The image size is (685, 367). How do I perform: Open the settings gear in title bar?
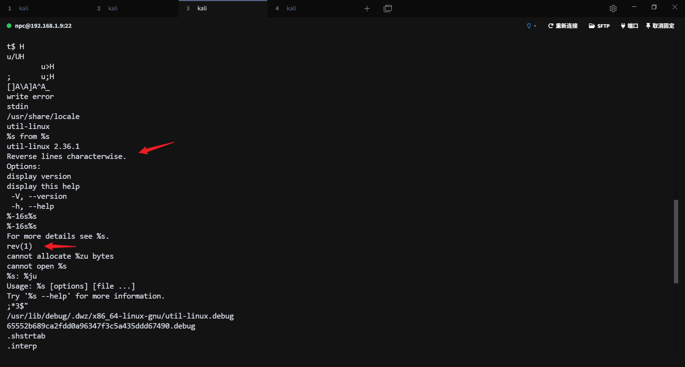click(613, 9)
